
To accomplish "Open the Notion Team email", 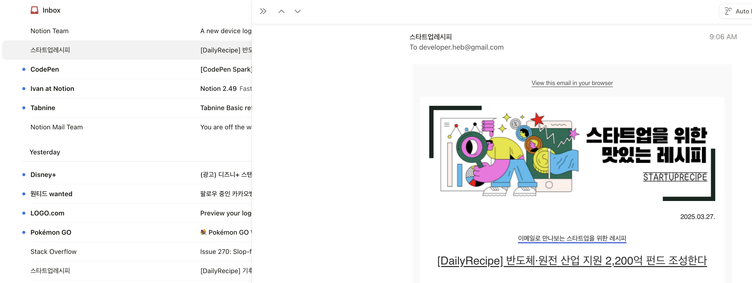I will click(x=127, y=31).
